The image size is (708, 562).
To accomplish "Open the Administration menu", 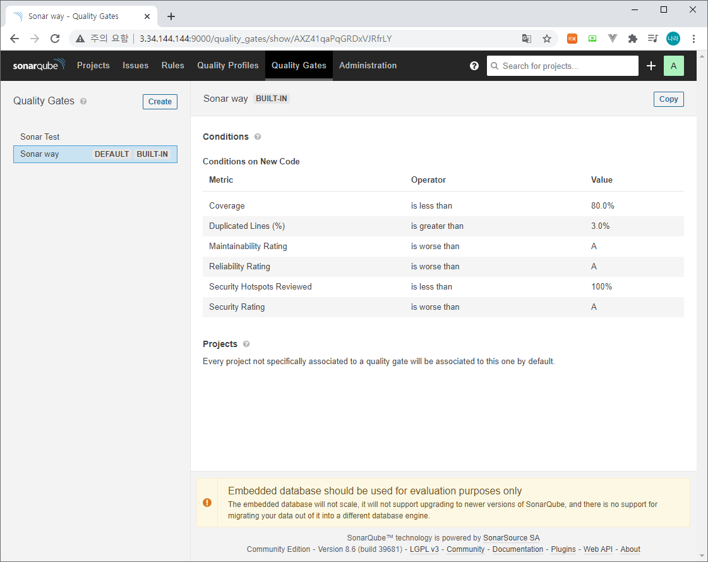I will pyautogui.click(x=368, y=66).
